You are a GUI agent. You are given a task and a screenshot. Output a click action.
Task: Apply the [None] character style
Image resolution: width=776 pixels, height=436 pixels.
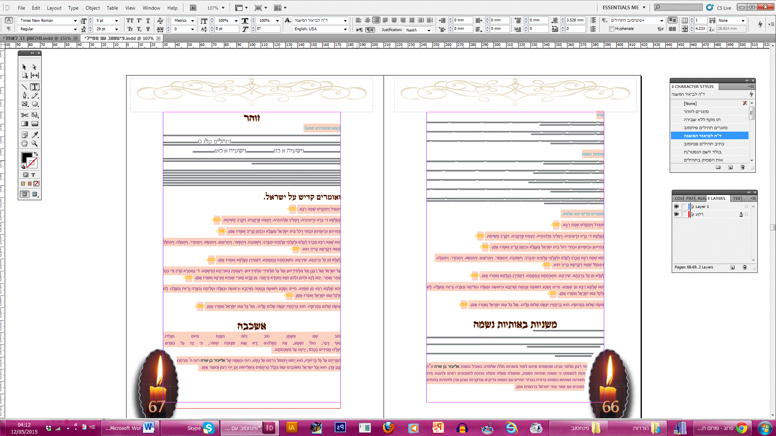click(x=690, y=103)
